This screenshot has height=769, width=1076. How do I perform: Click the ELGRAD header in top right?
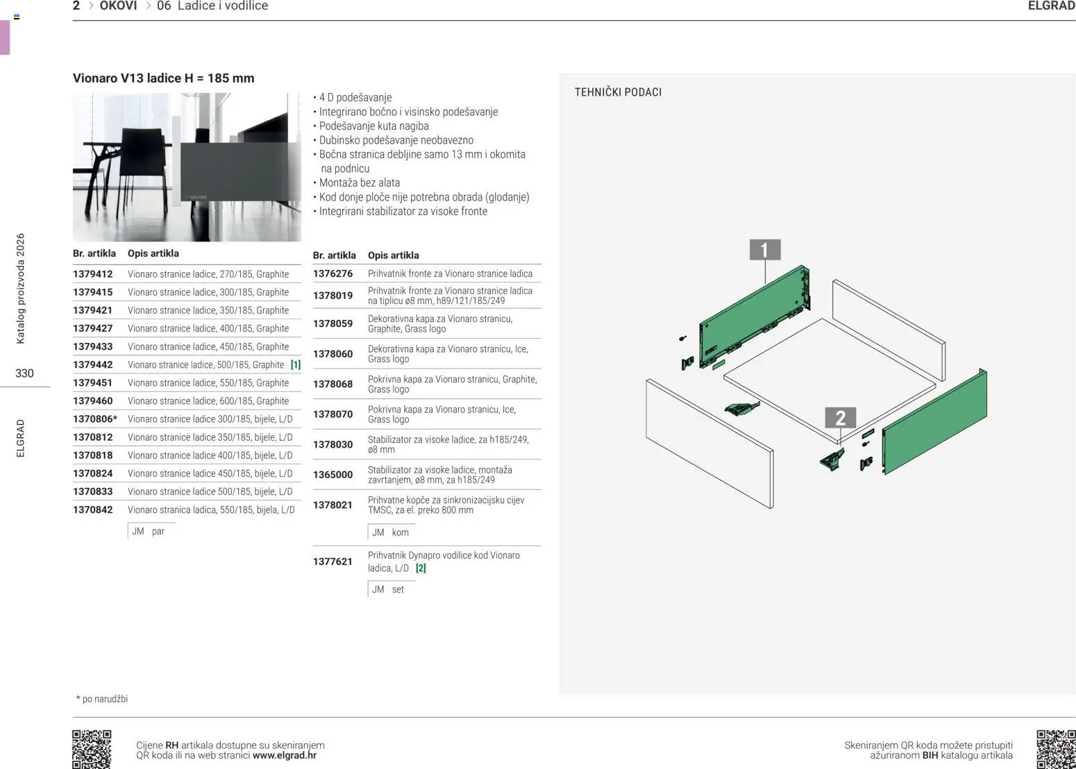pos(1051,6)
